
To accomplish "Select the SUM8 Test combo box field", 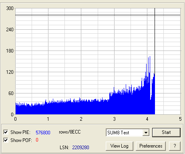I will coord(128,133).
